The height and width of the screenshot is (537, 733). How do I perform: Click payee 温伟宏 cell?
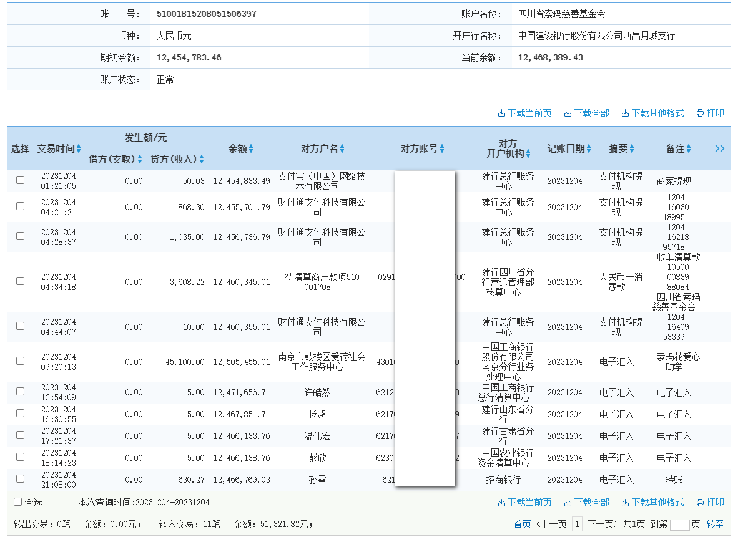click(317, 436)
